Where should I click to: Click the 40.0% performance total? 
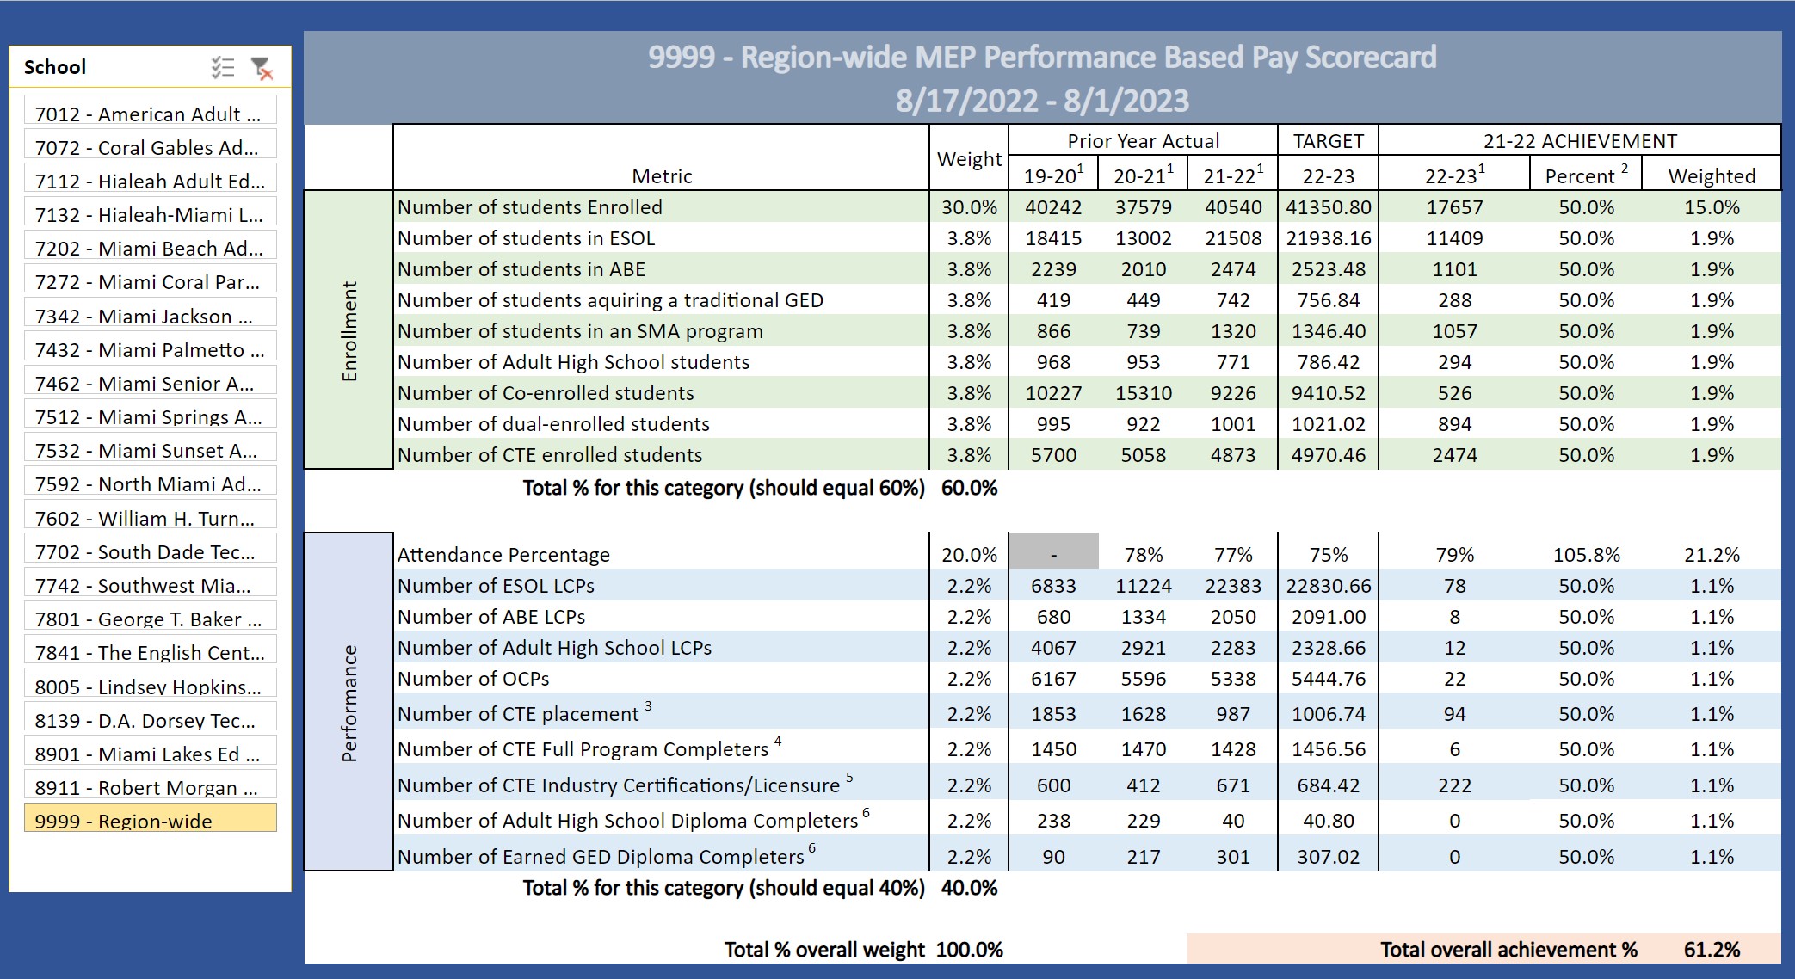coord(969,888)
